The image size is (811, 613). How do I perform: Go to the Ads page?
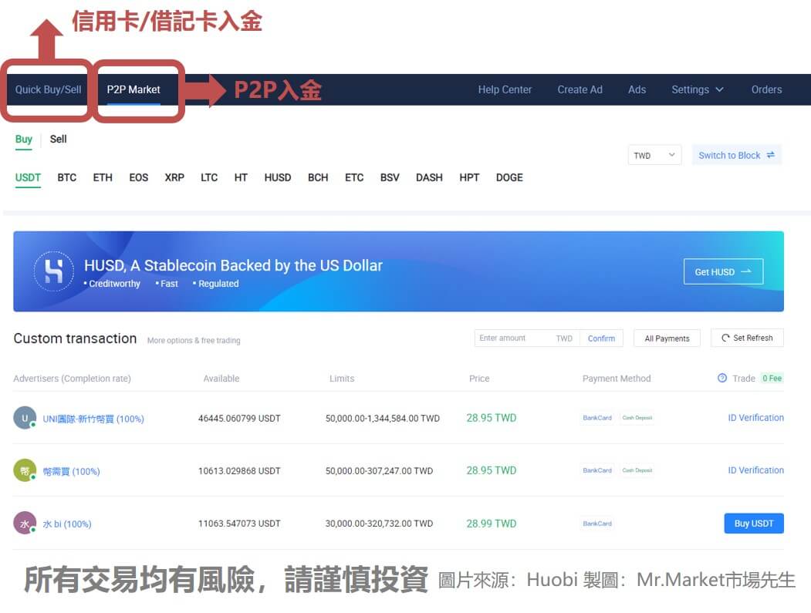click(637, 89)
